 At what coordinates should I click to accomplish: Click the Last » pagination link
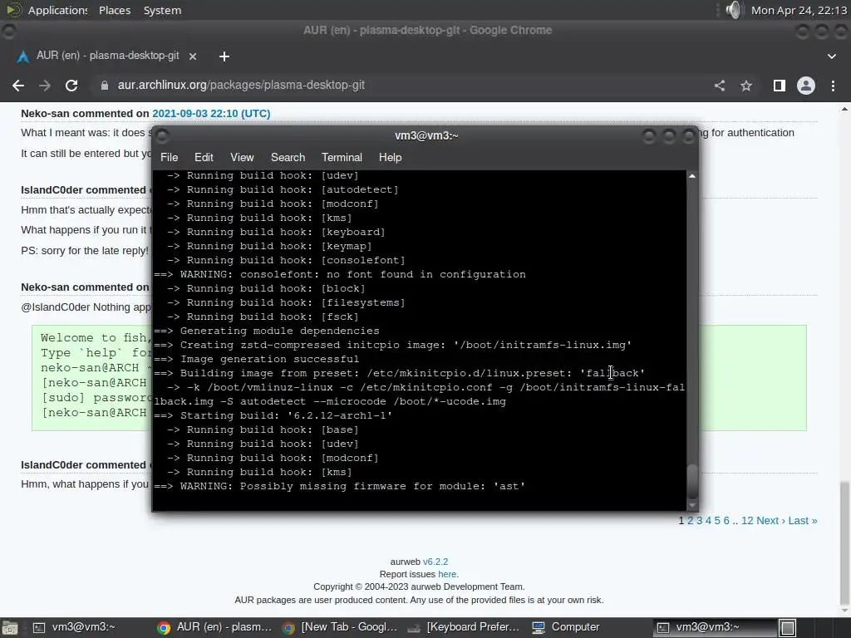[x=803, y=521]
